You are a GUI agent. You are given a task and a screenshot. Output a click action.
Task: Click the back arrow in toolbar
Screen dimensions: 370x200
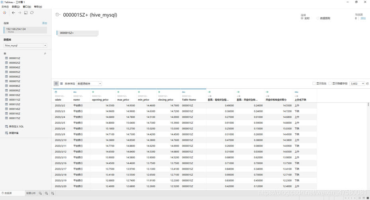(x=14, y=13)
